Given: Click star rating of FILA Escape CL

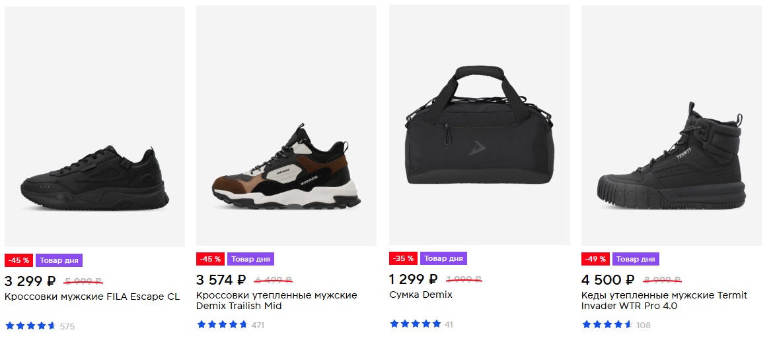Looking at the screenshot, I should [x=30, y=326].
